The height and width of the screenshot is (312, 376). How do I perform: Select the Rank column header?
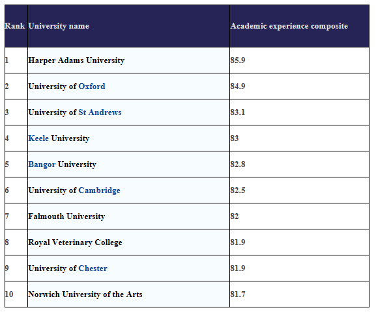coord(16,26)
